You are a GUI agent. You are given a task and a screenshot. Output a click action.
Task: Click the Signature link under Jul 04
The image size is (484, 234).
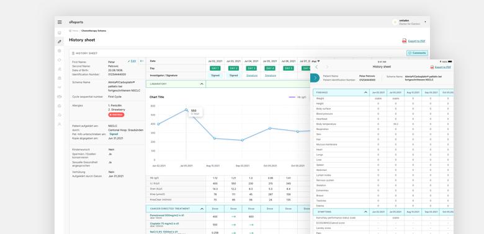(x=251, y=75)
